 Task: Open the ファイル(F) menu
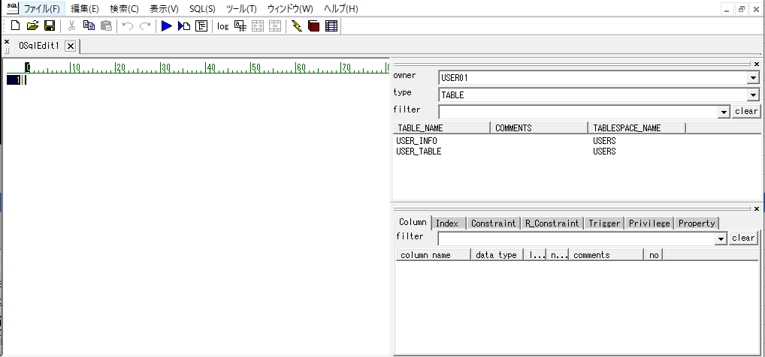pyautogui.click(x=42, y=9)
